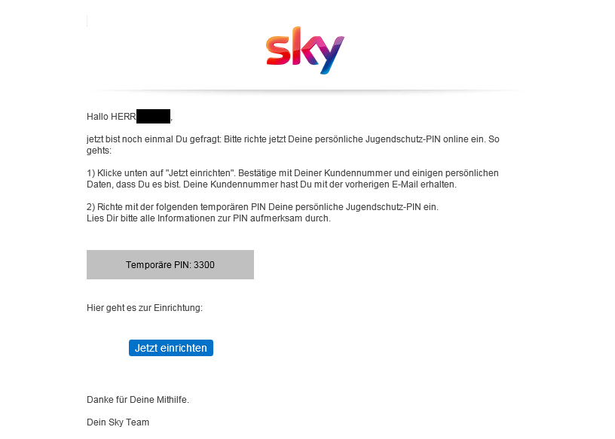The height and width of the screenshot is (439, 615).
Task: Click the horizontal divider under the logo
Action: 307,91
